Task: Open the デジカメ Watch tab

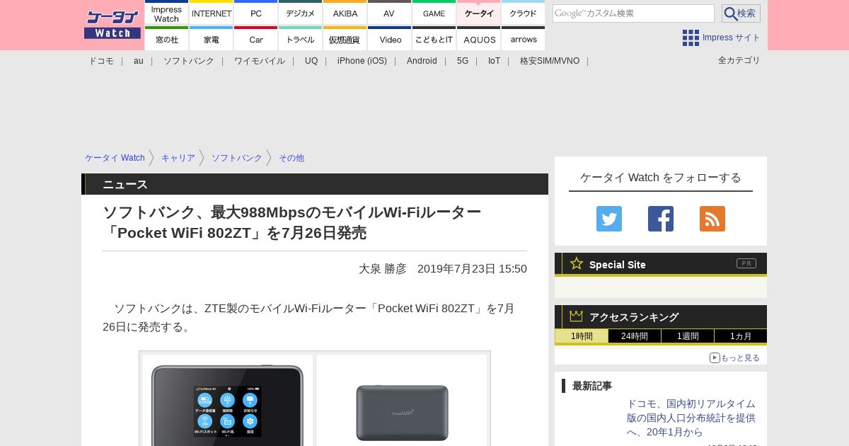Action: (x=301, y=13)
